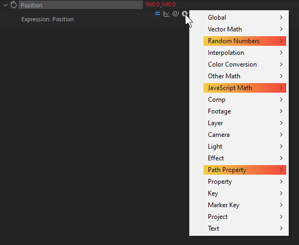This screenshot has width=299, height=245.
Task: Click the red 960.0 position value
Action: point(152,4)
